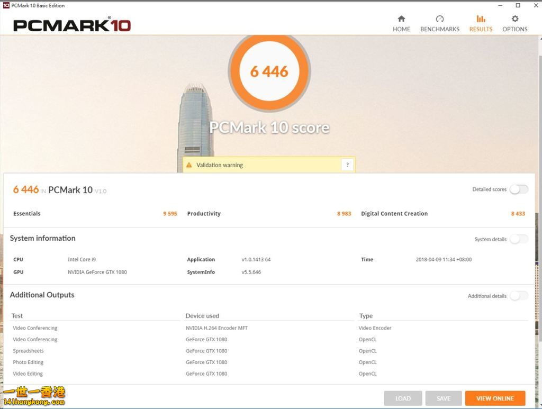Click the Video Encoder type cell
Screen dimensions: 542x409
[375, 328]
